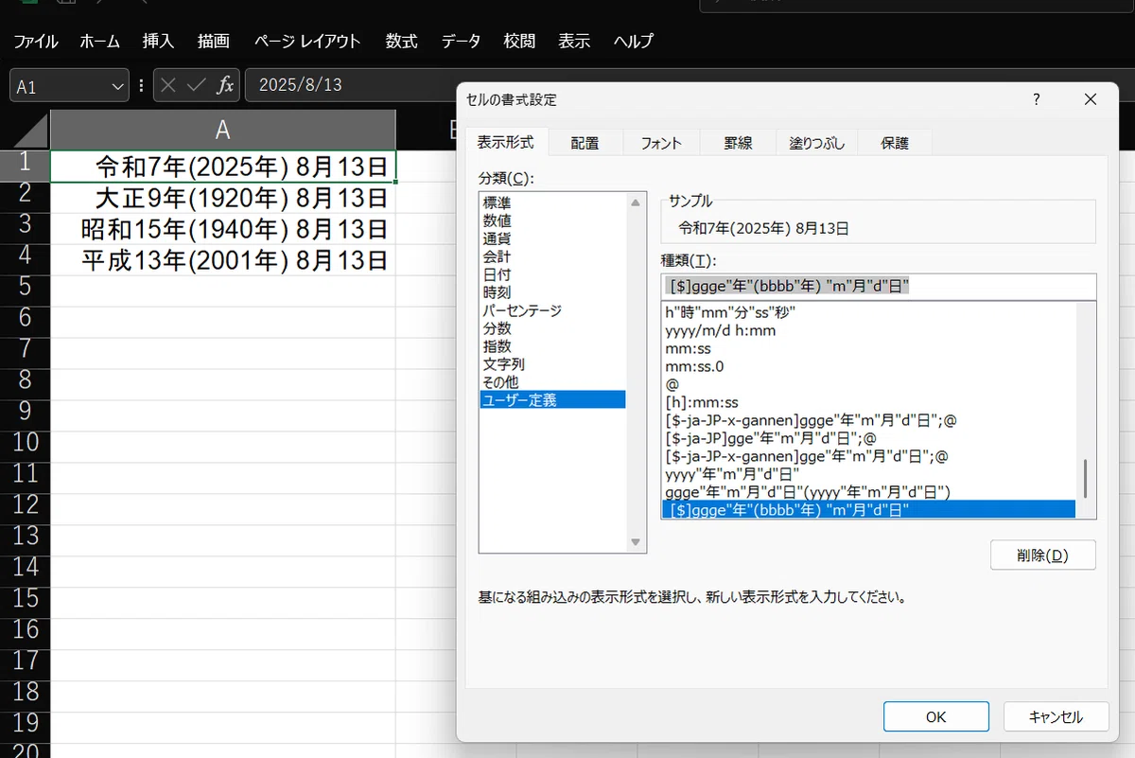
Task: Select format mm:ss.0
Action: pyautogui.click(x=868, y=366)
